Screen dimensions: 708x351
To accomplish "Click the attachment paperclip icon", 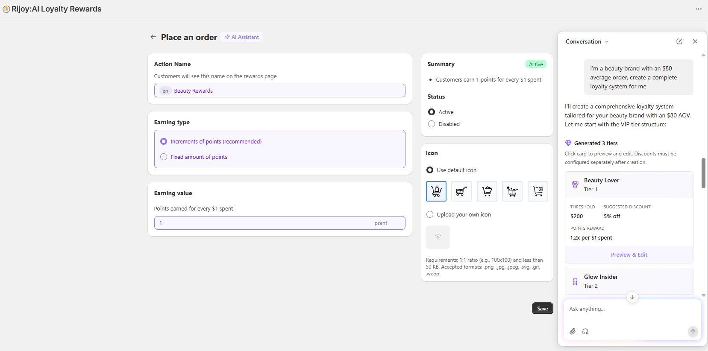I will point(573,331).
